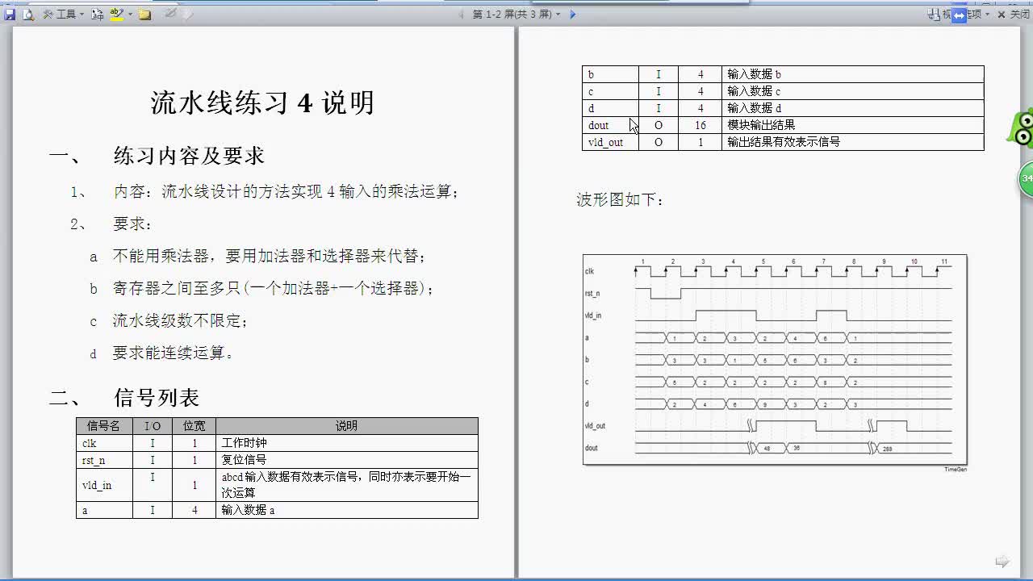1033x581 pixels.
Task: Click the 位宽 table header
Action: (194, 426)
